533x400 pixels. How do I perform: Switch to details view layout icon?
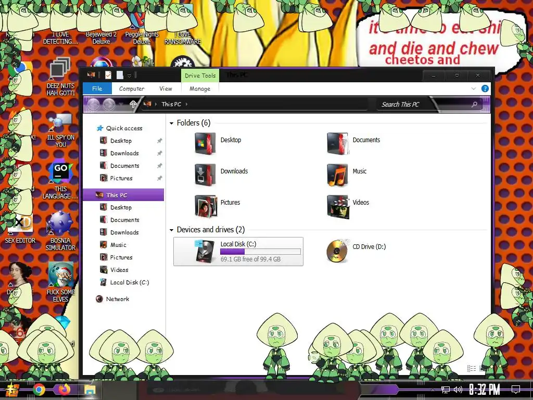click(x=472, y=368)
